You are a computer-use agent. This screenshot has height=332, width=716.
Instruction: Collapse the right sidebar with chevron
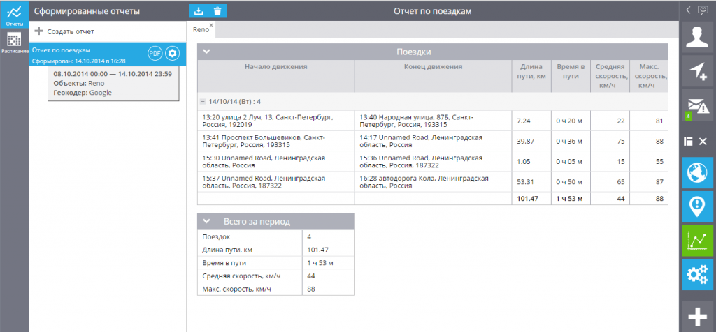688,10
